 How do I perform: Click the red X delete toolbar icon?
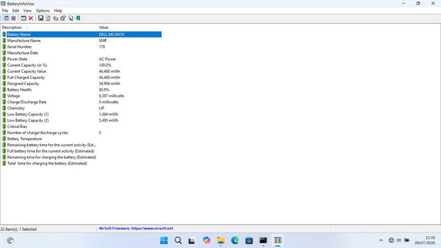(31, 18)
